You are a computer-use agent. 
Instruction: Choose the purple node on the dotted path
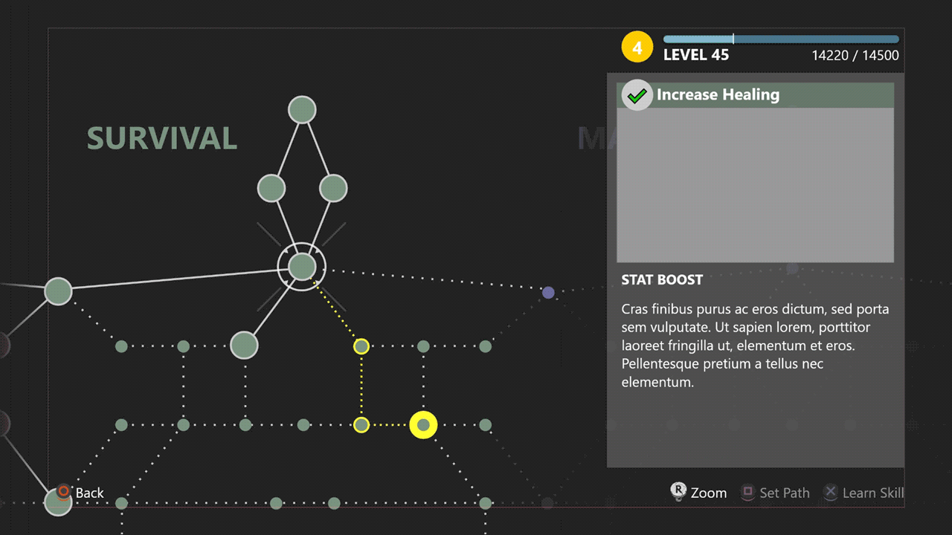[x=548, y=293]
